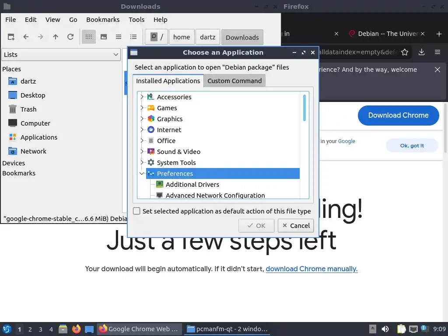Open the Bookmarks menu

coord(103,20)
